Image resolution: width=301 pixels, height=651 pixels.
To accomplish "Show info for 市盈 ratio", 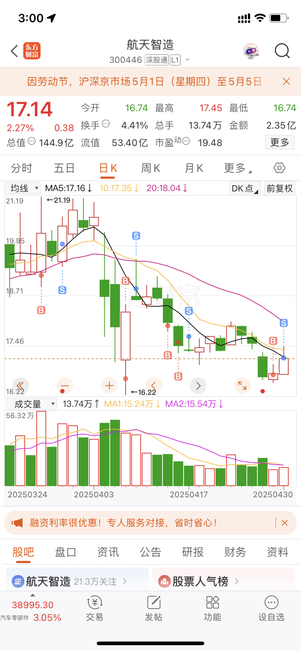I will pos(186,141).
